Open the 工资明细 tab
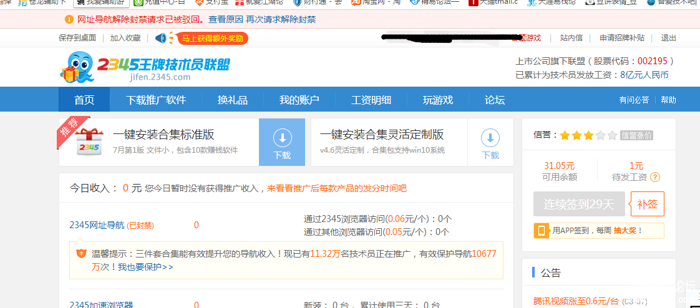 coord(371,100)
